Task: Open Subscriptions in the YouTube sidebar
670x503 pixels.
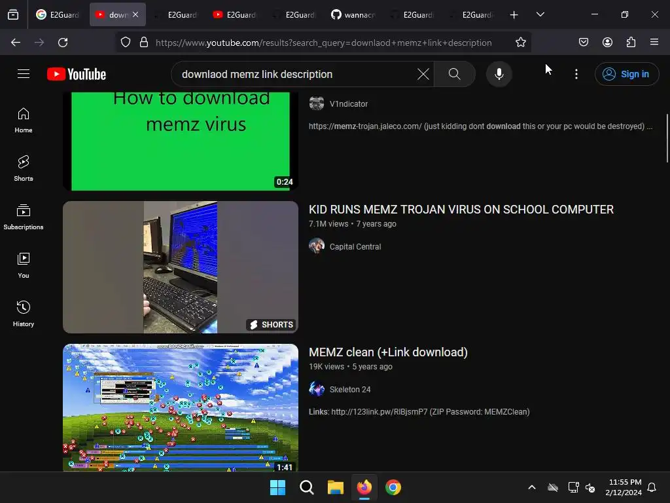Action: [x=24, y=217]
